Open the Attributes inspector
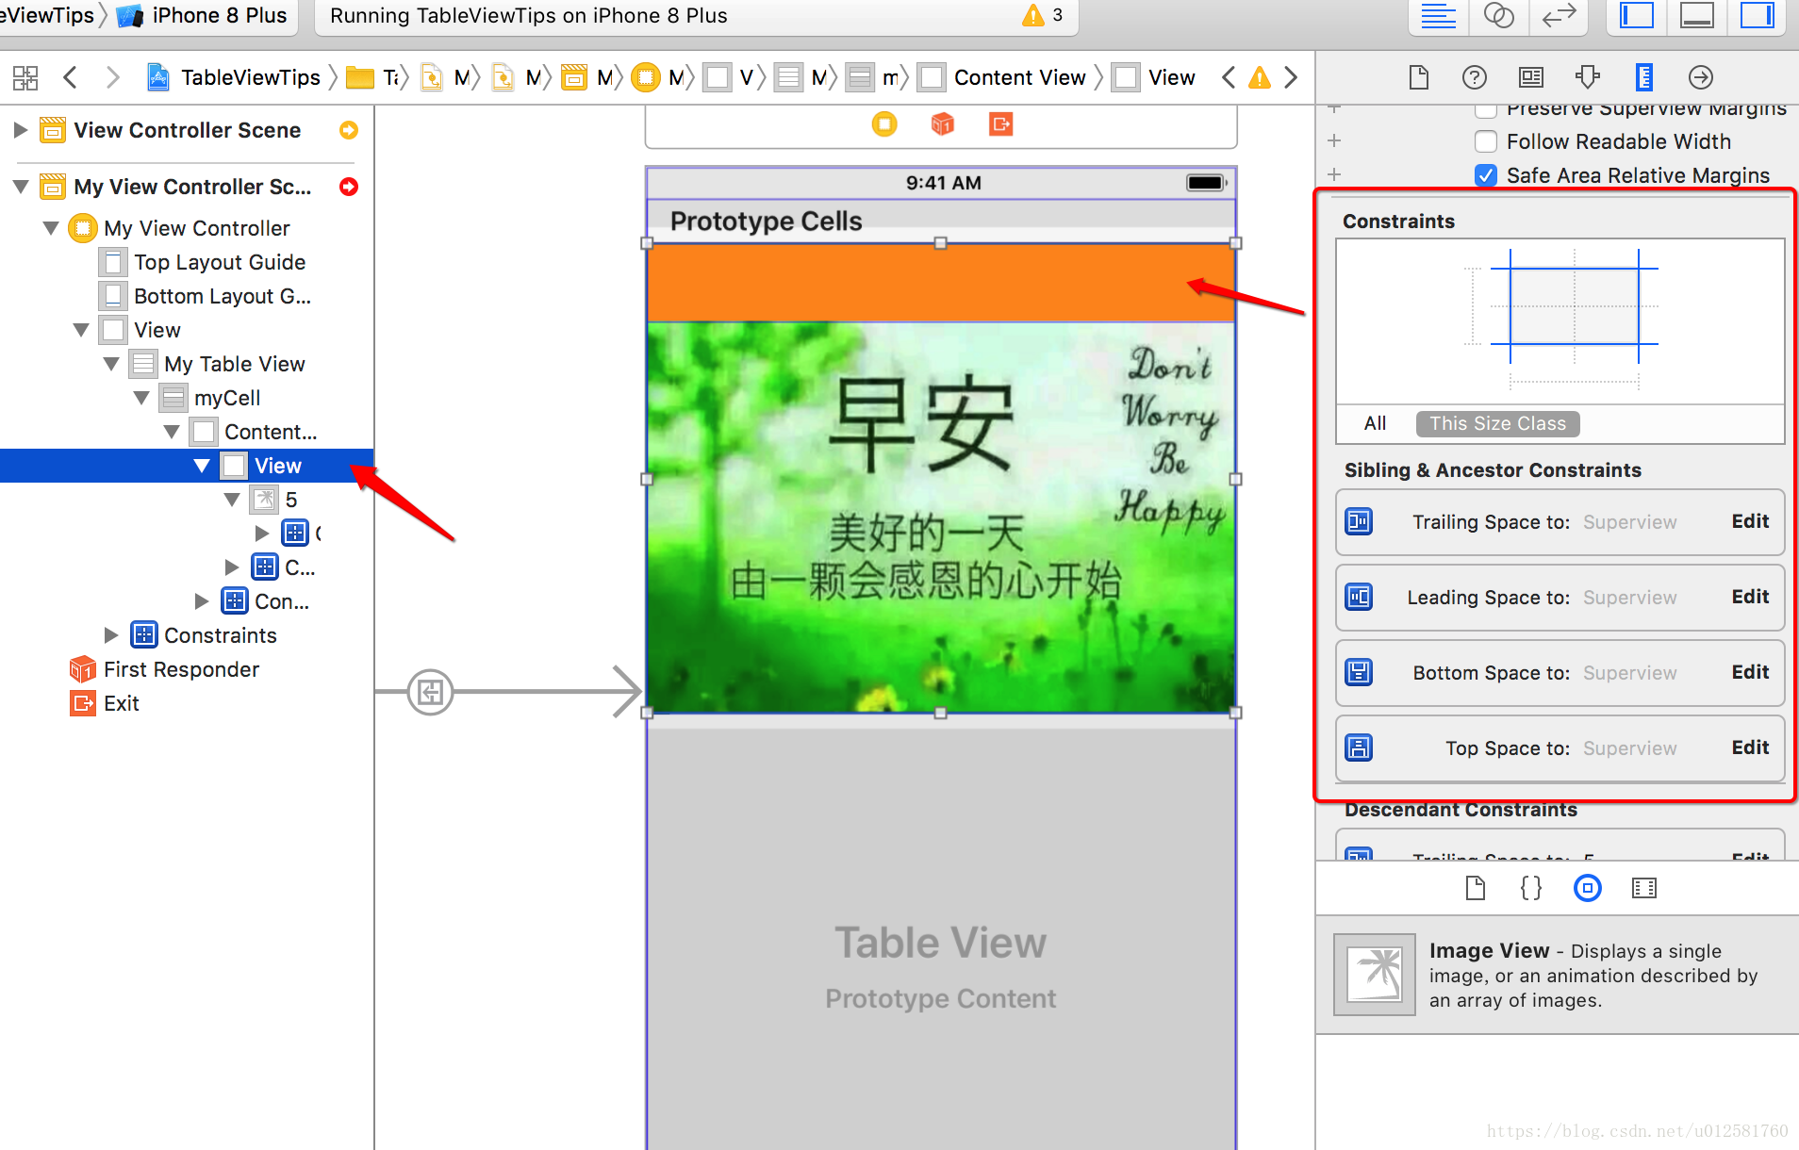 pos(1588,77)
